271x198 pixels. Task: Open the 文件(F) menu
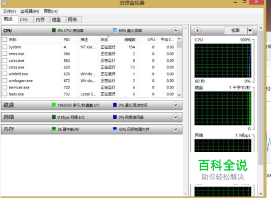pos(9,11)
